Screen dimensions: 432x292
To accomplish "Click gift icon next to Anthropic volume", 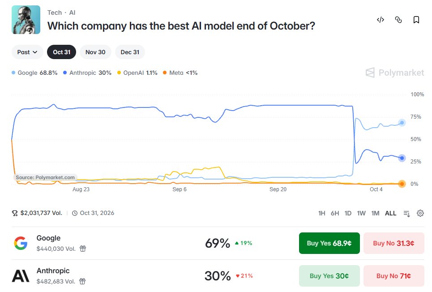I will tap(82, 281).
